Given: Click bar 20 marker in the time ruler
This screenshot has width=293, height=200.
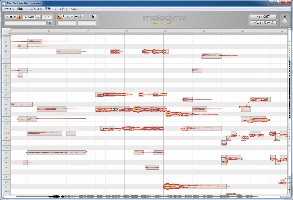Looking at the screenshot, I should (204, 31).
